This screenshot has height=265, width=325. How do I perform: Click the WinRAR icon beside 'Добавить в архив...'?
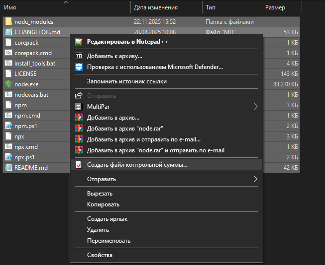click(x=79, y=118)
